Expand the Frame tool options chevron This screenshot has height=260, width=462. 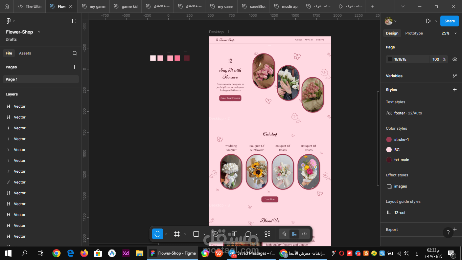tap(185, 234)
